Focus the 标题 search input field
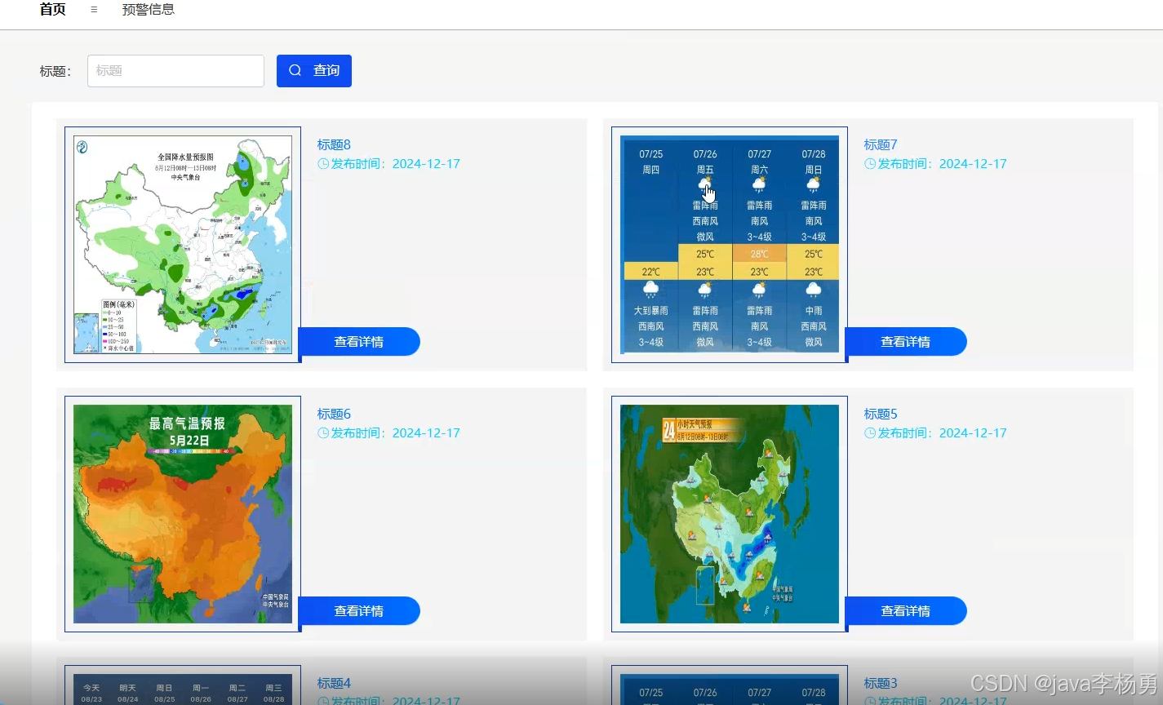The image size is (1163, 705). click(175, 71)
